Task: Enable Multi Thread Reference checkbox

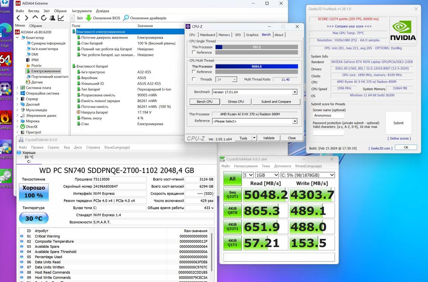Action: coord(194,72)
